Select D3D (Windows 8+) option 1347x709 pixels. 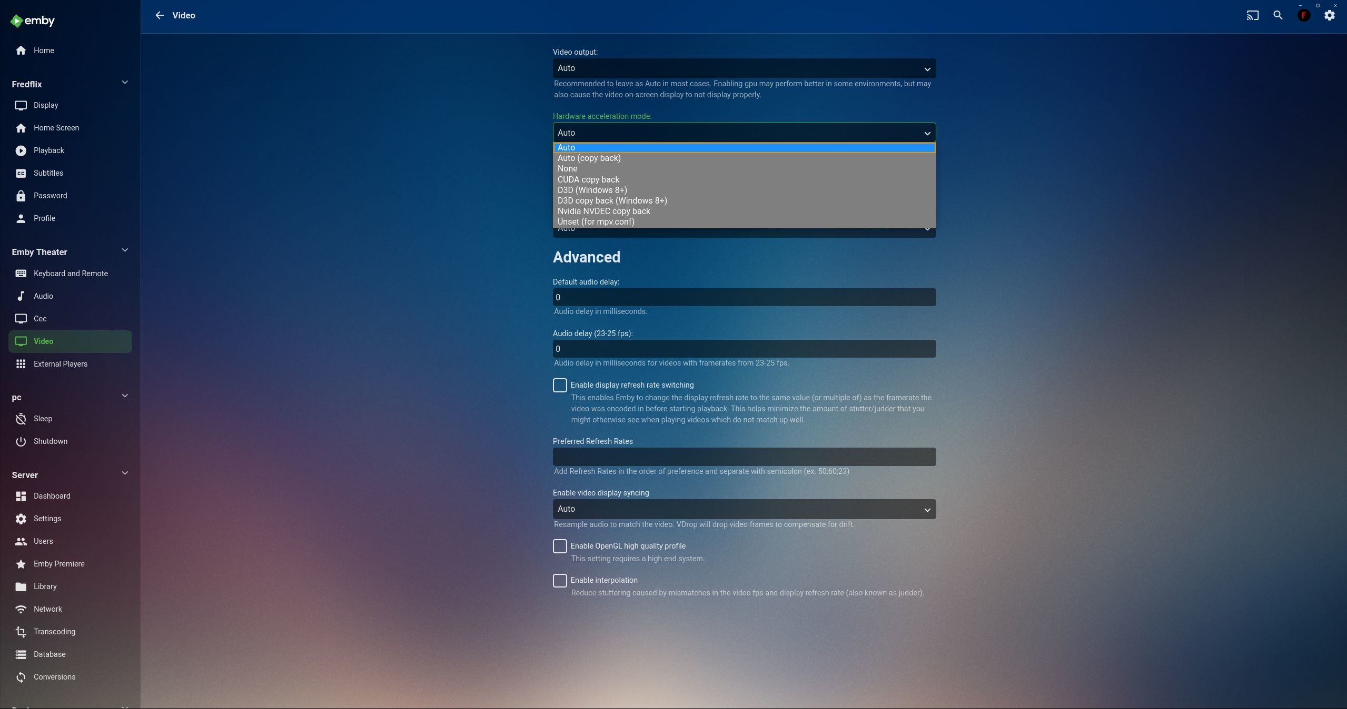coord(592,190)
